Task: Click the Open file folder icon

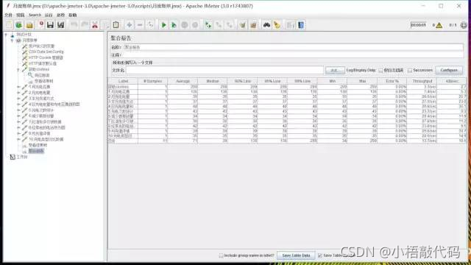Action: [29, 25]
